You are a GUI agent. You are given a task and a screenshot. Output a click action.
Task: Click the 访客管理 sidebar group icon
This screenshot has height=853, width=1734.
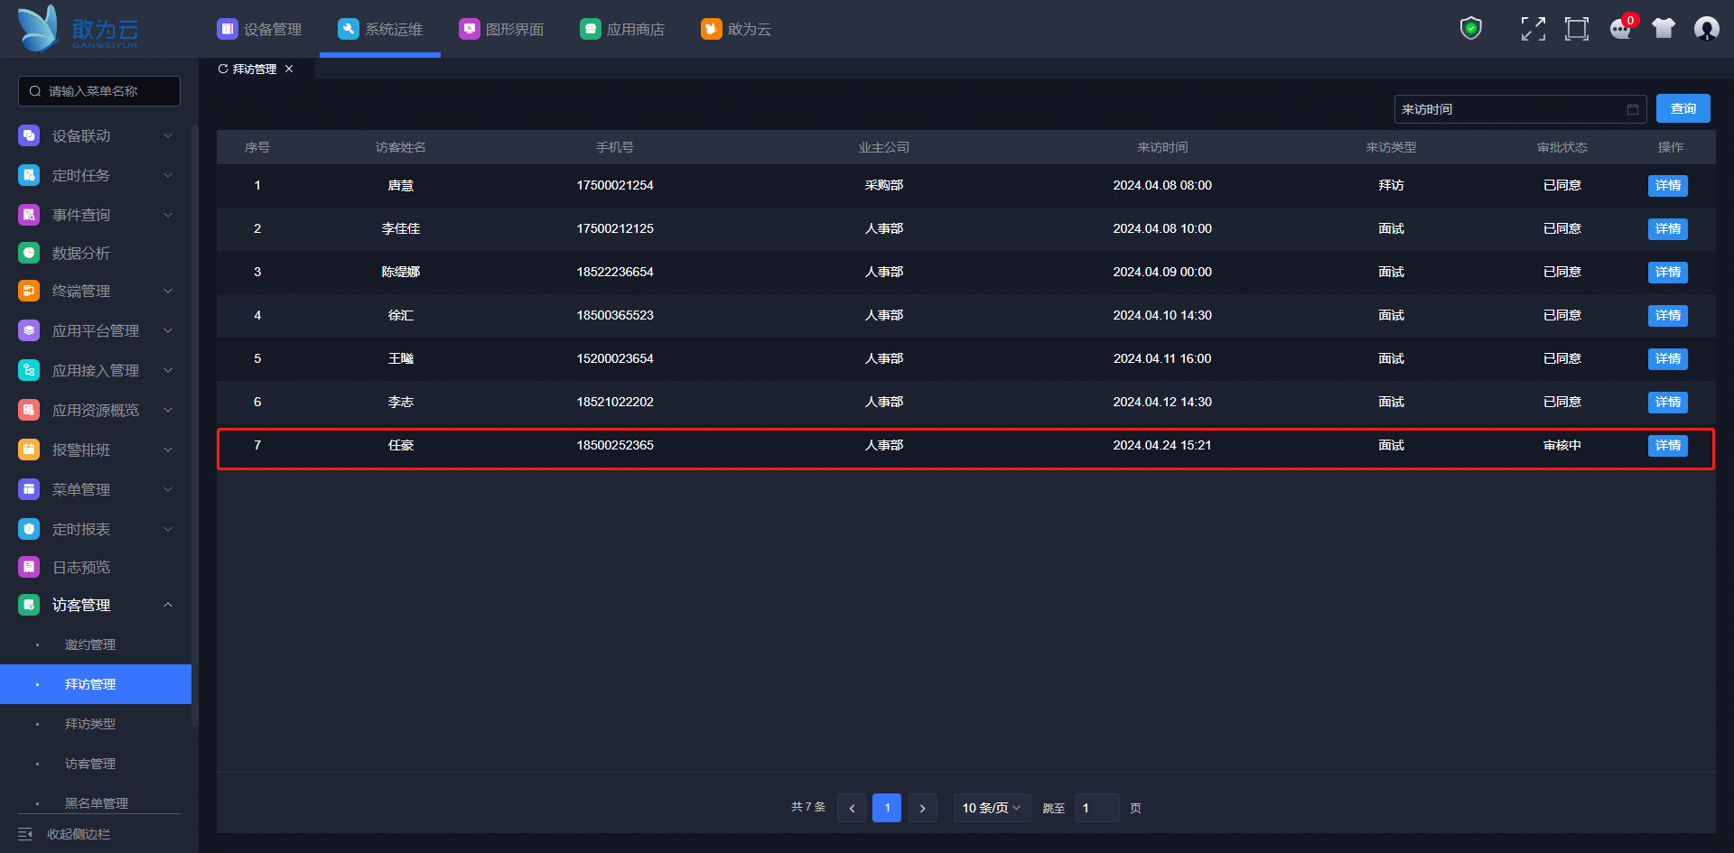click(x=29, y=605)
